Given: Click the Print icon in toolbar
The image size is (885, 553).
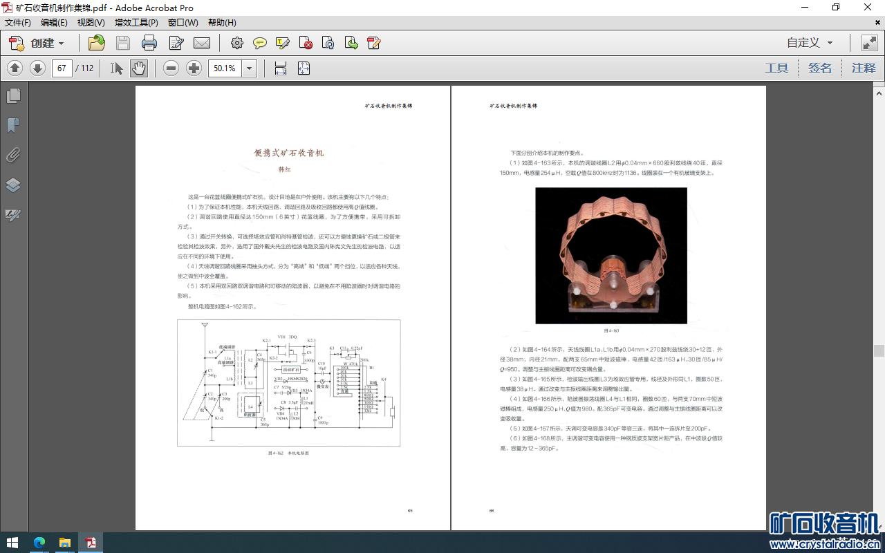Looking at the screenshot, I should pos(149,43).
